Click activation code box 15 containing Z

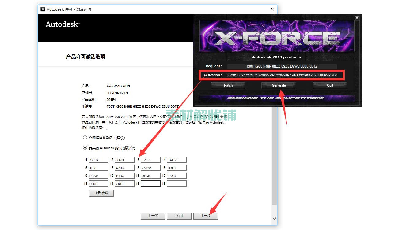click(x=150, y=184)
